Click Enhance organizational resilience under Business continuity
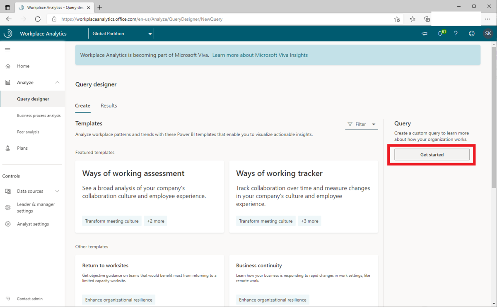The image size is (497, 307). point(273,300)
